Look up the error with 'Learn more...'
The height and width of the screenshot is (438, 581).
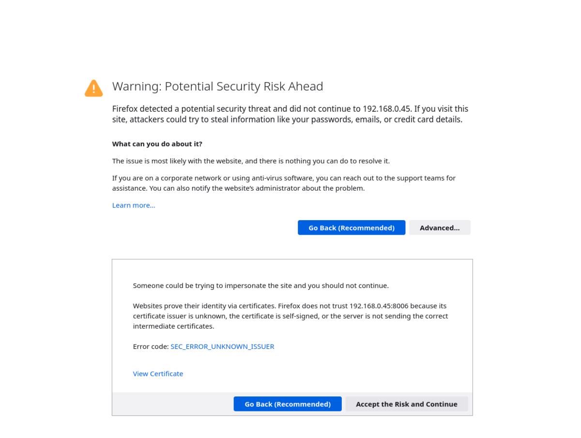point(134,205)
